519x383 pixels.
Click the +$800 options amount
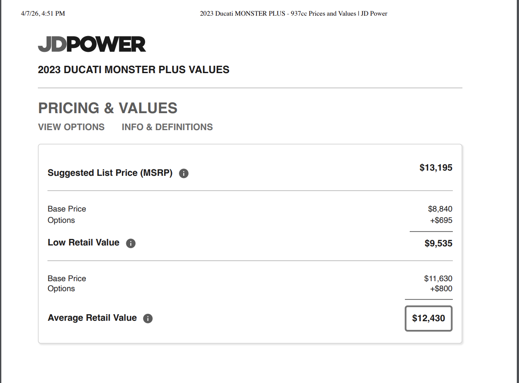click(441, 289)
